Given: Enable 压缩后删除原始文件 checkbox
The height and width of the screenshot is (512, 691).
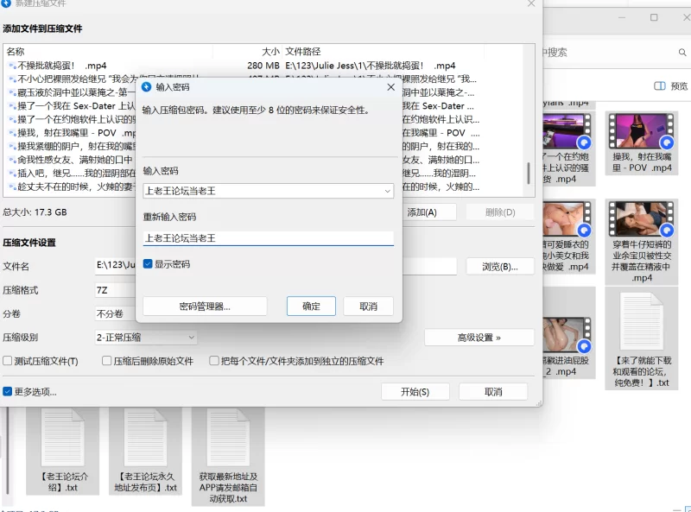Looking at the screenshot, I should 106,361.
